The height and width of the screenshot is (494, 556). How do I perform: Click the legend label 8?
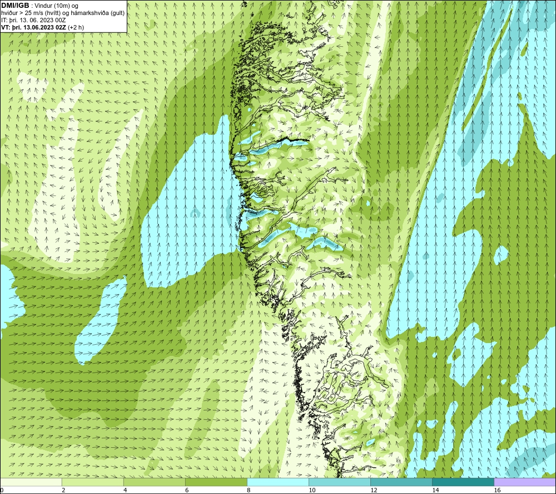pyautogui.click(x=249, y=491)
